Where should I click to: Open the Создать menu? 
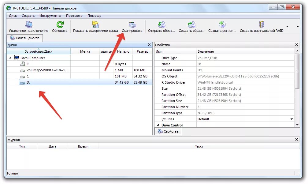[x=28, y=16]
